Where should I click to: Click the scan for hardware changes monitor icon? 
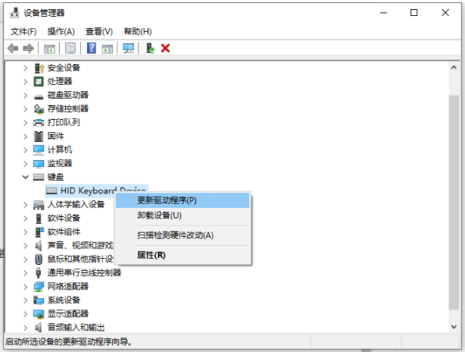(x=129, y=48)
